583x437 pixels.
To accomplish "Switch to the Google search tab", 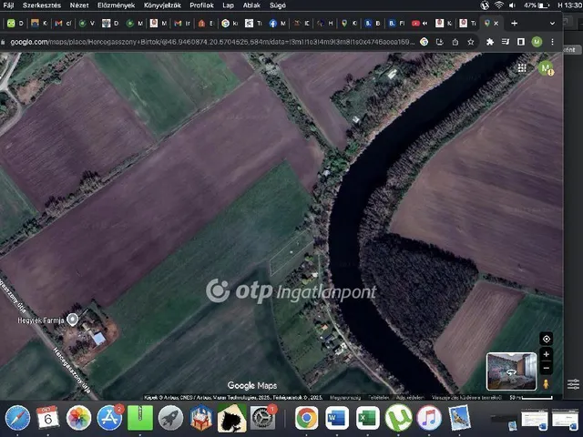I will 229,24.
